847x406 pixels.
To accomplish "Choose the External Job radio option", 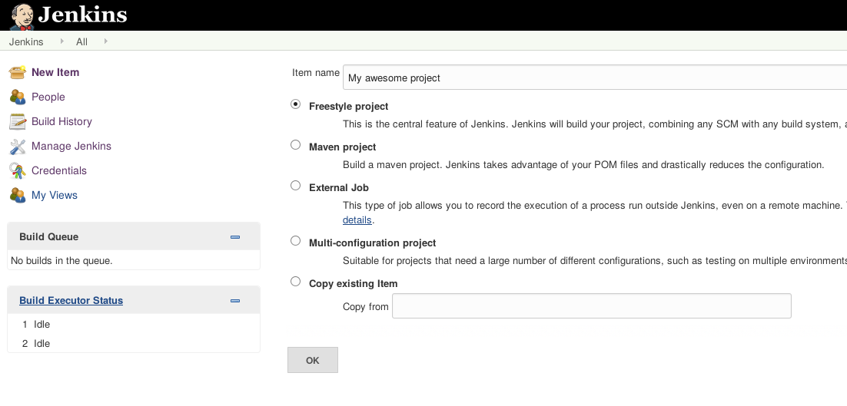I will 296,185.
